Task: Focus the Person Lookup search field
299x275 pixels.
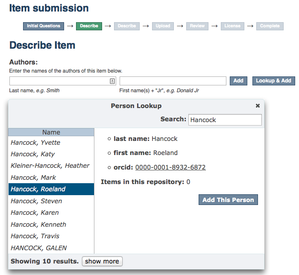Action: click(225, 120)
